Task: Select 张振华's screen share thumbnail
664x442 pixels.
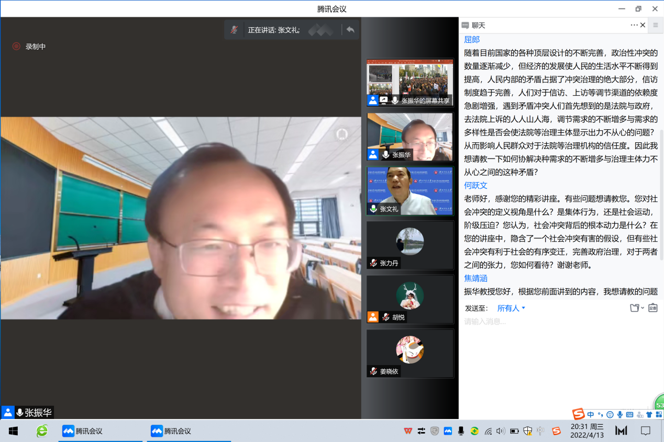Action: coord(410,83)
